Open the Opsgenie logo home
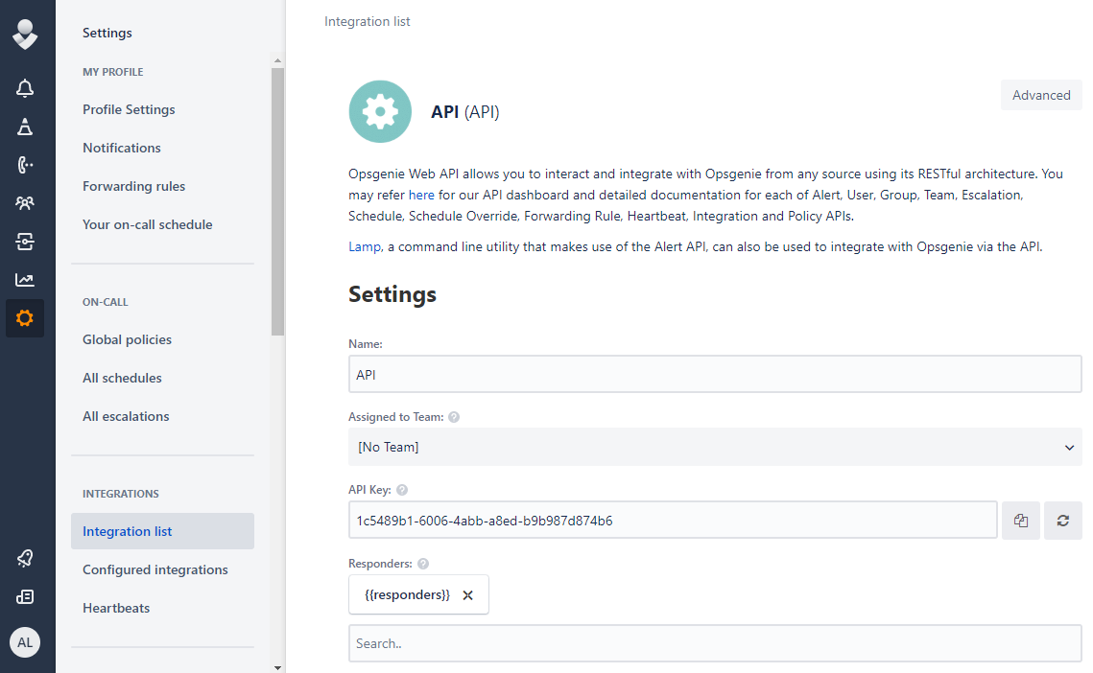This screenshot has height=673, width=1093. (25, 35)
